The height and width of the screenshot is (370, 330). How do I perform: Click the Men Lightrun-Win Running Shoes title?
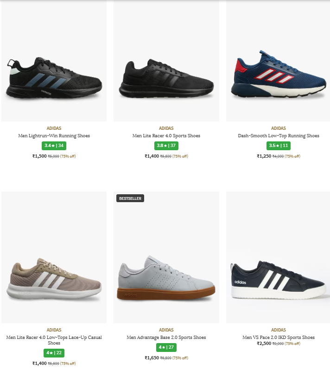click(x=54, y=136)
